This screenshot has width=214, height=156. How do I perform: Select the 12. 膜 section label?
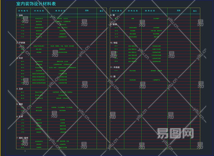pos(113,76)
